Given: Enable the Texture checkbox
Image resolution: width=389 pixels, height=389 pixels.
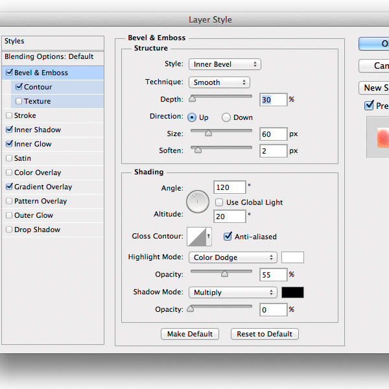Looking at the screenshot, I should pyautogui.click(x=19, y=102).
